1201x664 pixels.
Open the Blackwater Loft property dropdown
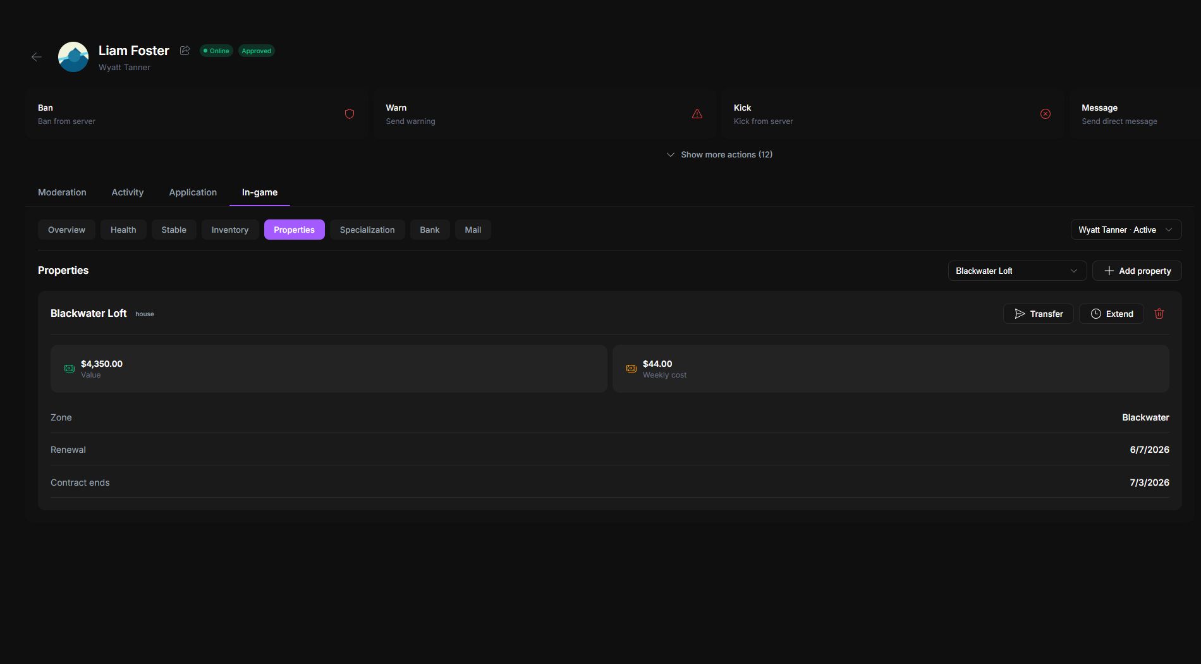click(x=1017, y=271)
